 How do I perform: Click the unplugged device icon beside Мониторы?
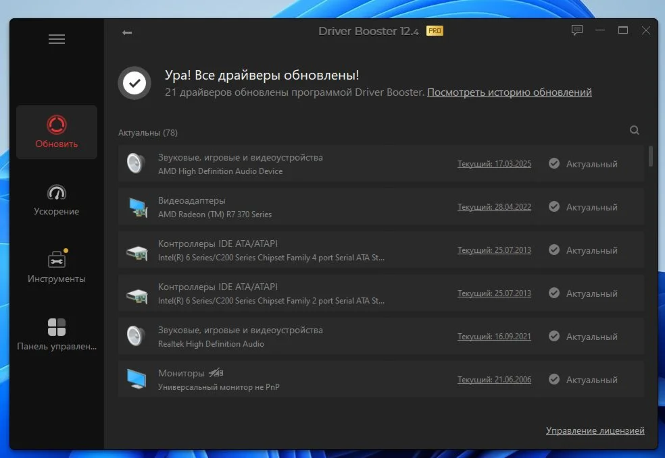point(216,373)
